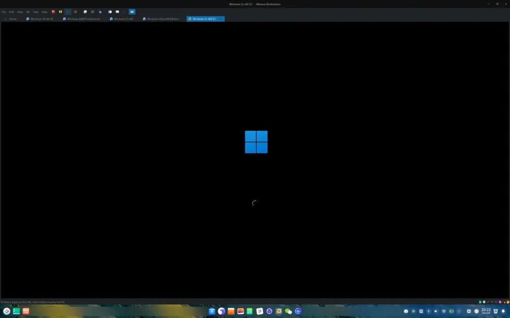This screenshot has height=318, width=510.
Task: Open the Wi-Fi network tray icon
Action: coord(443,311)
